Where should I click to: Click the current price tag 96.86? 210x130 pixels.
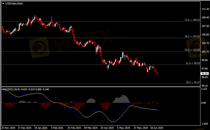point(205,73)
